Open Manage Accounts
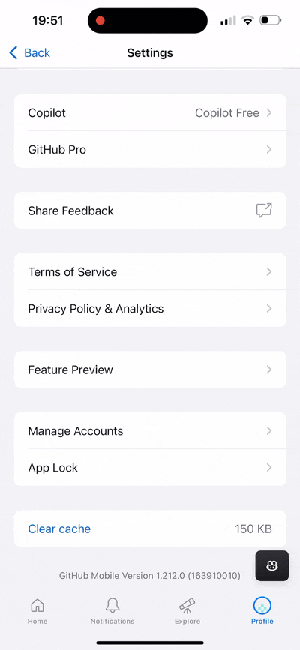The width and height of the screenshot is (300, 650). (150, 430)
